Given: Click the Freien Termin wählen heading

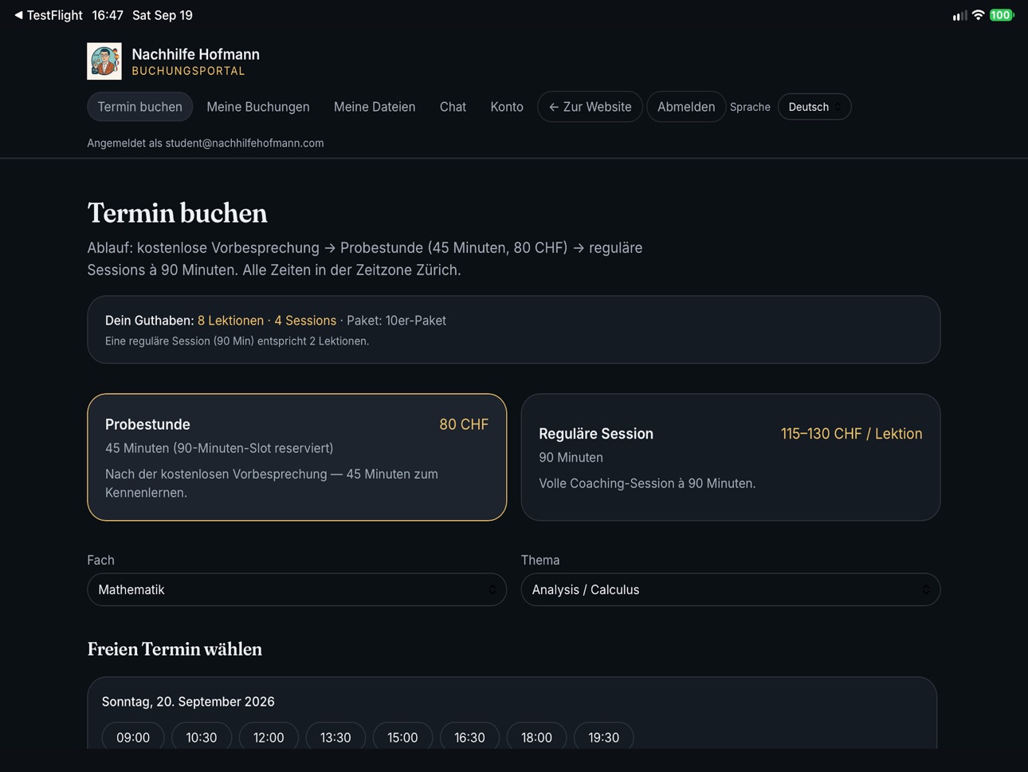Looking at the screenshot, I should [x=175, y=649].
